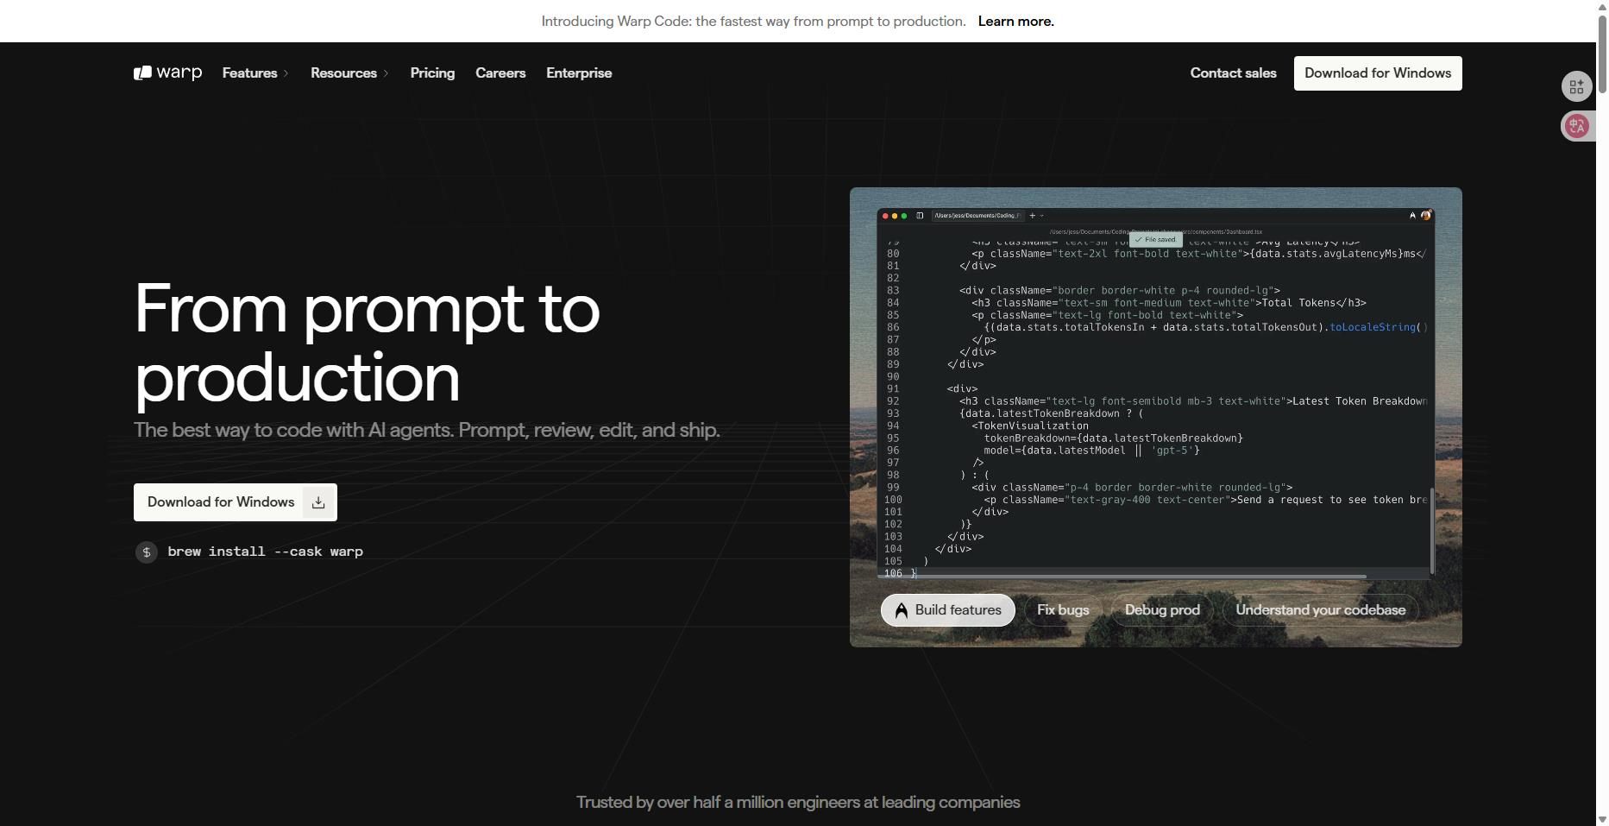This screenshot has width=1609, height=826.
Task: Click the page vertical scrollbar thumb
Action: pyautogui.click(x=1602, y=52)
